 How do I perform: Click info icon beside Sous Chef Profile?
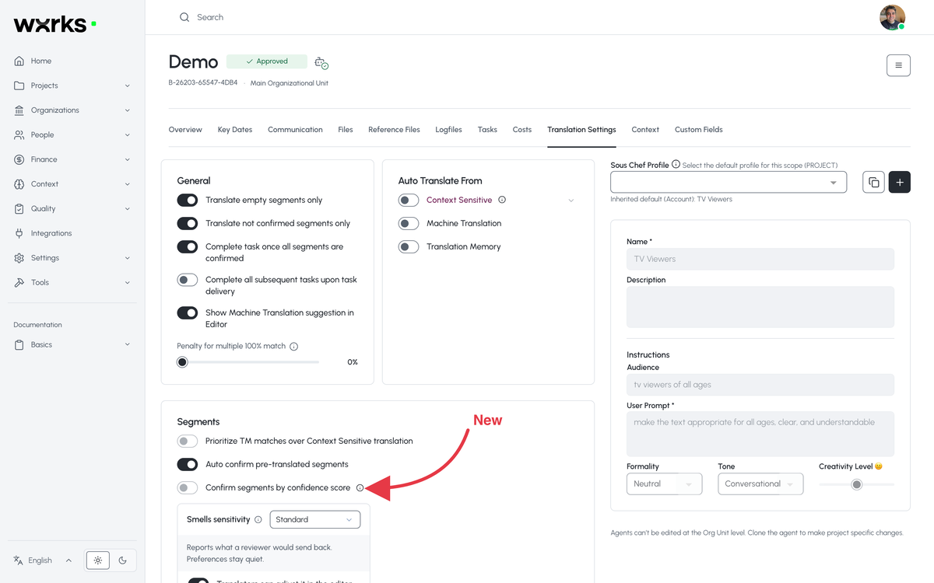pos(676,165)
